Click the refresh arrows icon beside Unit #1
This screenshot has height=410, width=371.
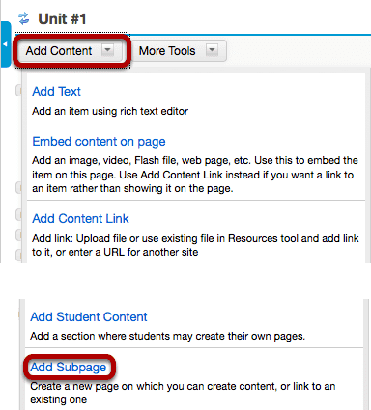click(x=23, y=18)
